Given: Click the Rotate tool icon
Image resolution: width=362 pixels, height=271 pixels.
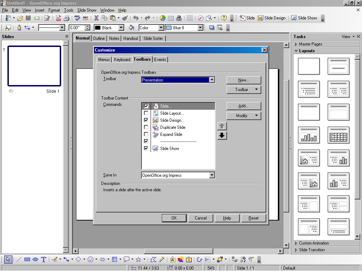Looking at the screenshot, I should tap(199, 259).
